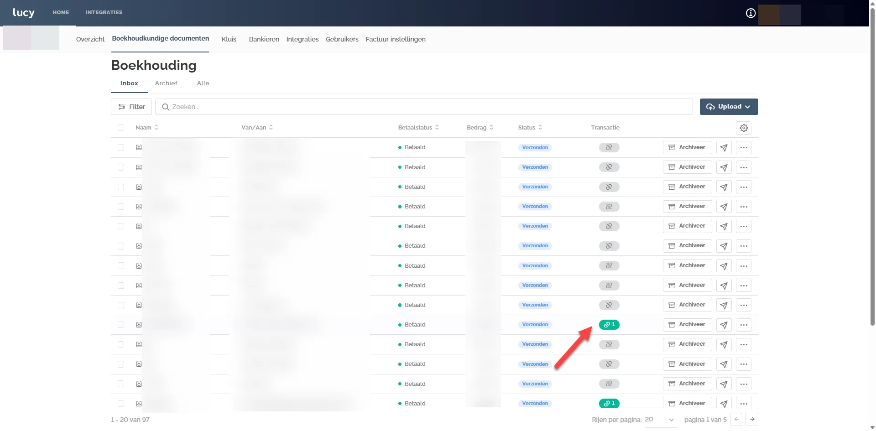
Task: Click the document download icon in the first row
Action: [139, 147]
